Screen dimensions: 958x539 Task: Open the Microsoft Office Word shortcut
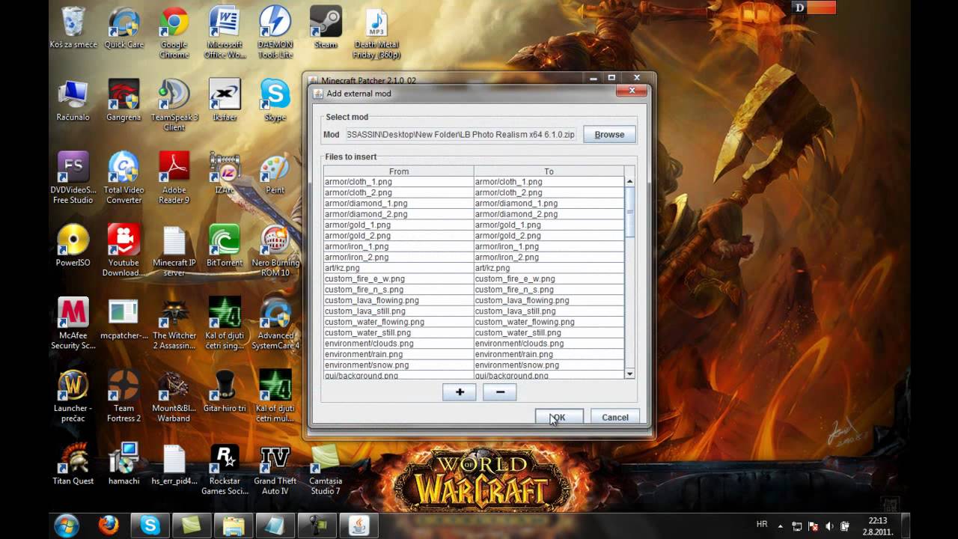[225, 33]
